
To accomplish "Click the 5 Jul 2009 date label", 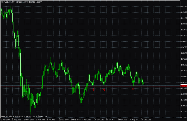I will click(x=51, y=120).
